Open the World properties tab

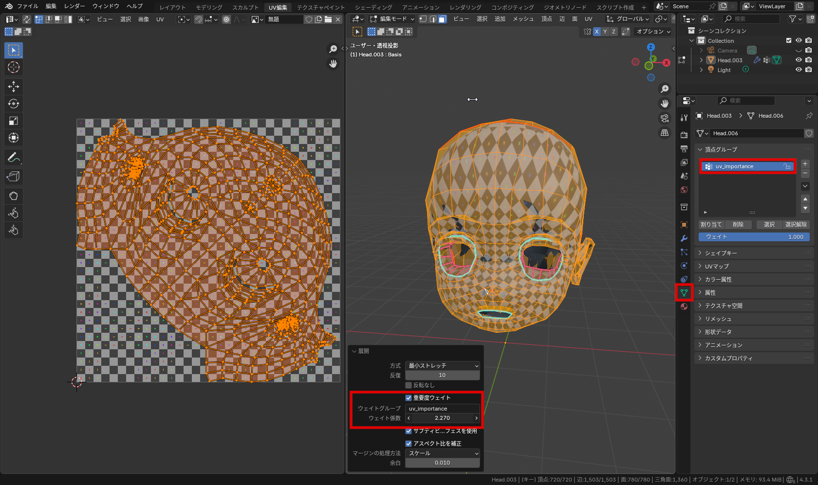tap(684, 190)
